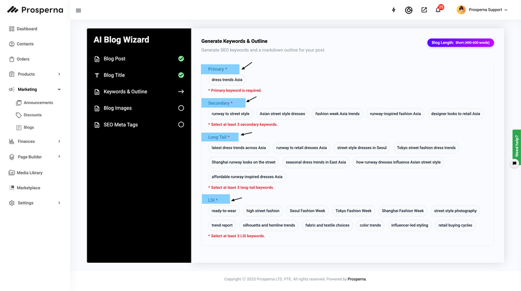Select the 'Asian street style dresses' keyword
The image size is (521, 291).
click(x=282, y=114)
